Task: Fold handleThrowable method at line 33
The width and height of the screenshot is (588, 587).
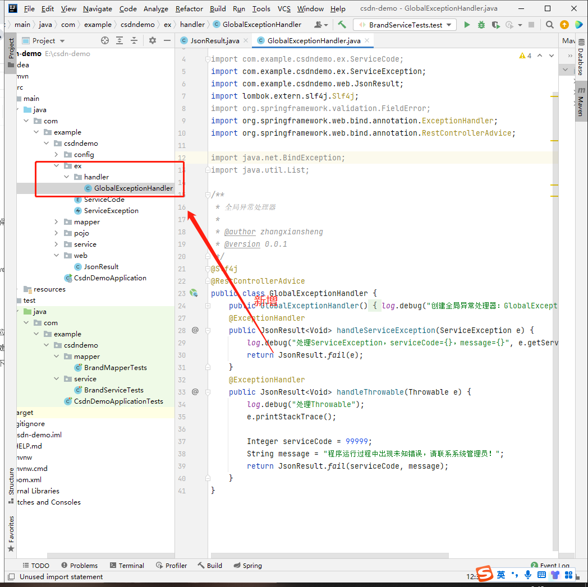Action: (x=208, y=392)
